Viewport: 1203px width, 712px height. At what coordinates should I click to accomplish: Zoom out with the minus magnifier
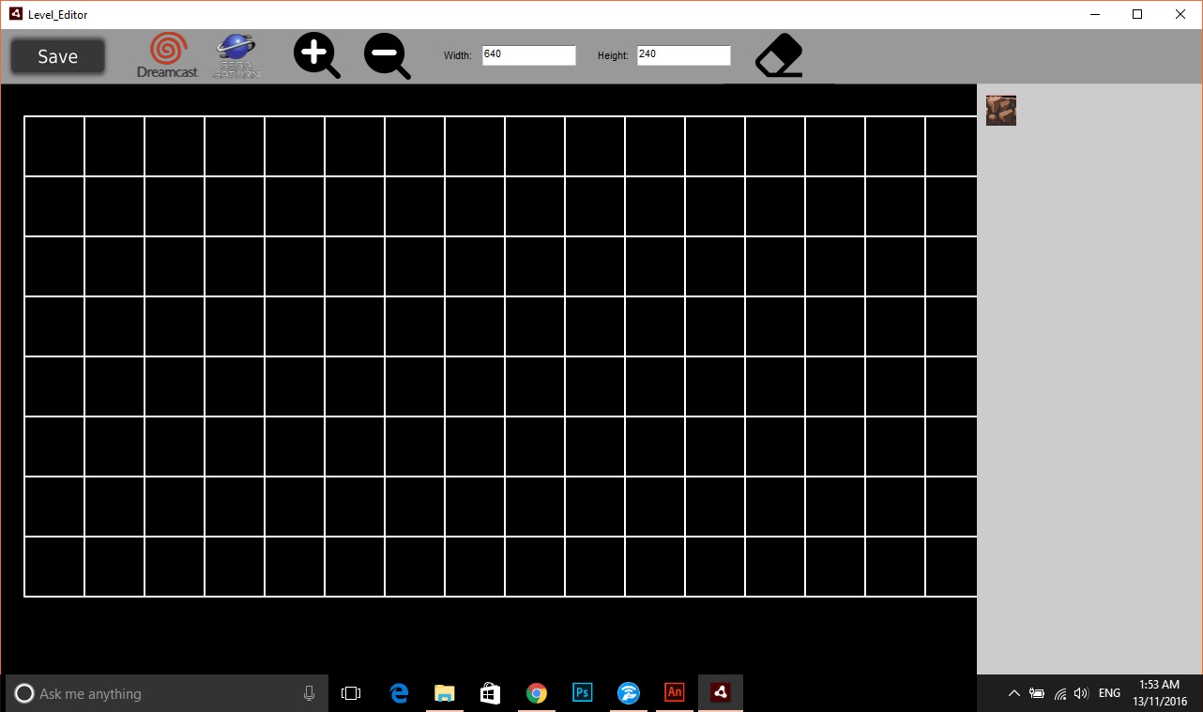click(387, 56)
